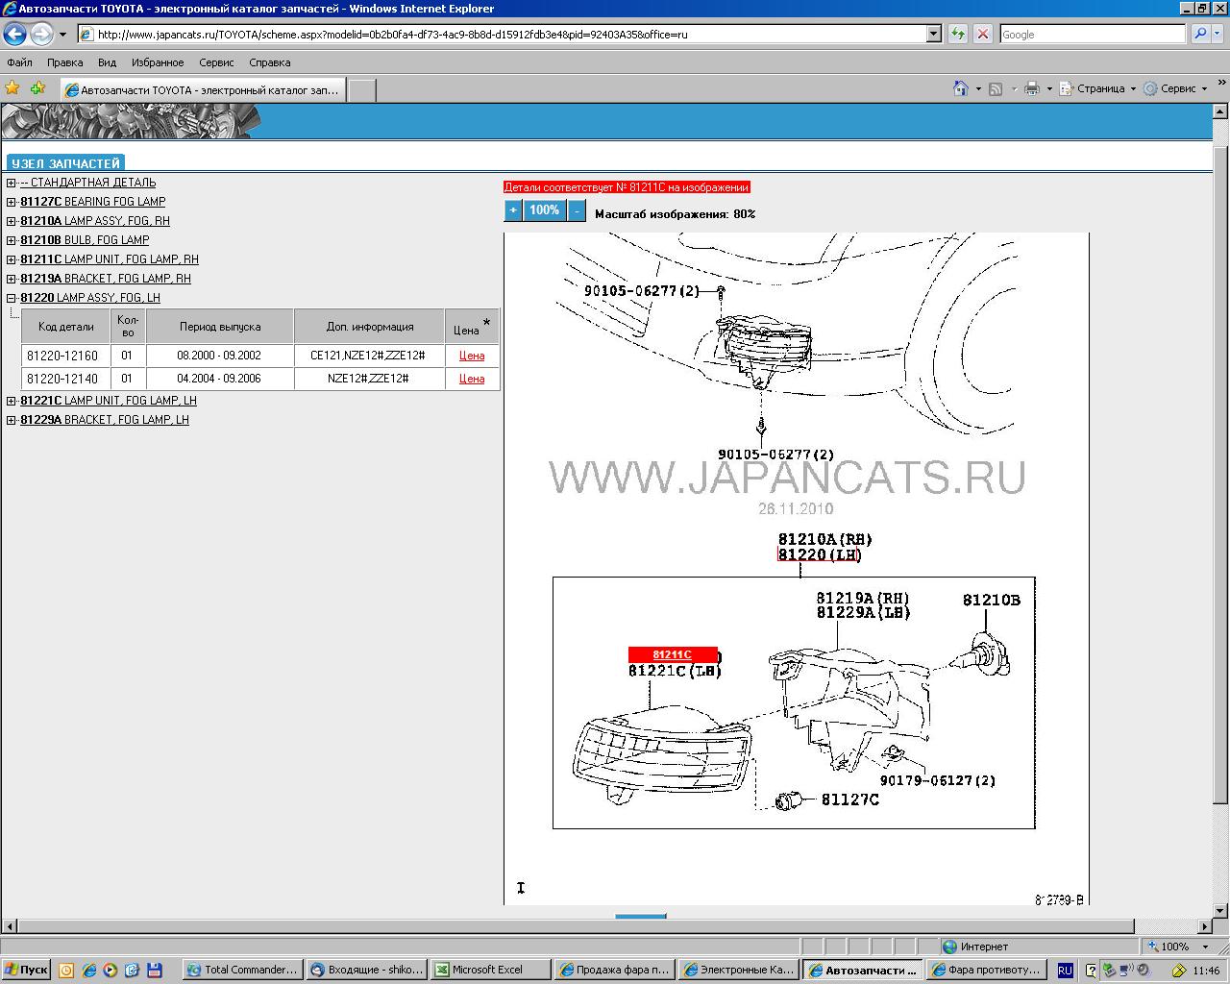Viewport: 1230px width, 984px height.
Task: Expand the СТАНДАРТНАЯ ДЕТАЛЬ node
Action: pyautogui.click(x=12, y=183)
